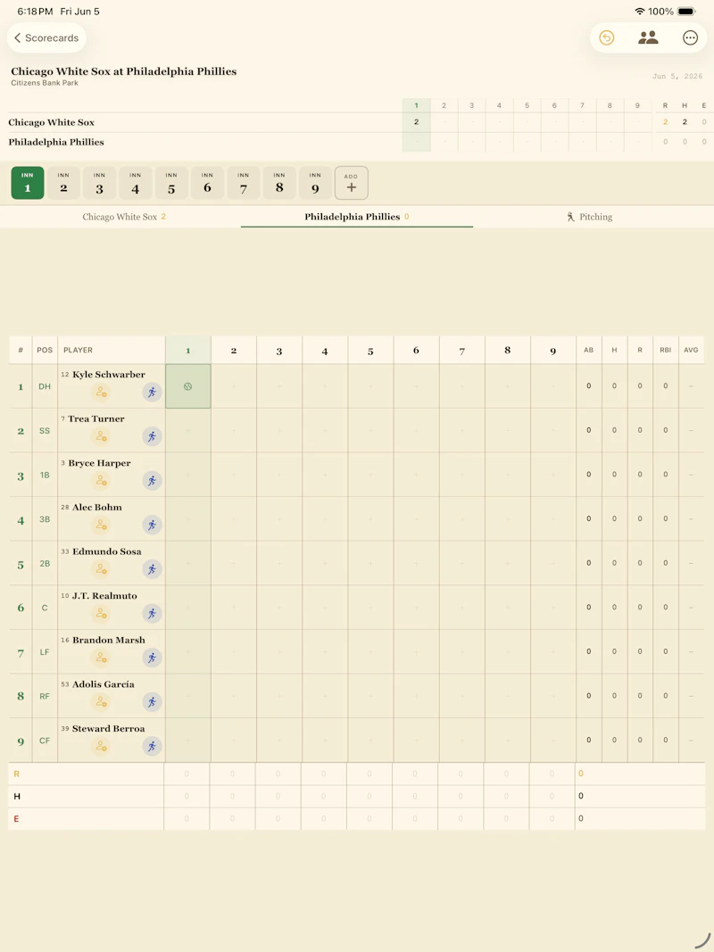Tap inning 5 column header in scorecard
The height and width of the screenshot is (952, 714).
coord(370,351)
